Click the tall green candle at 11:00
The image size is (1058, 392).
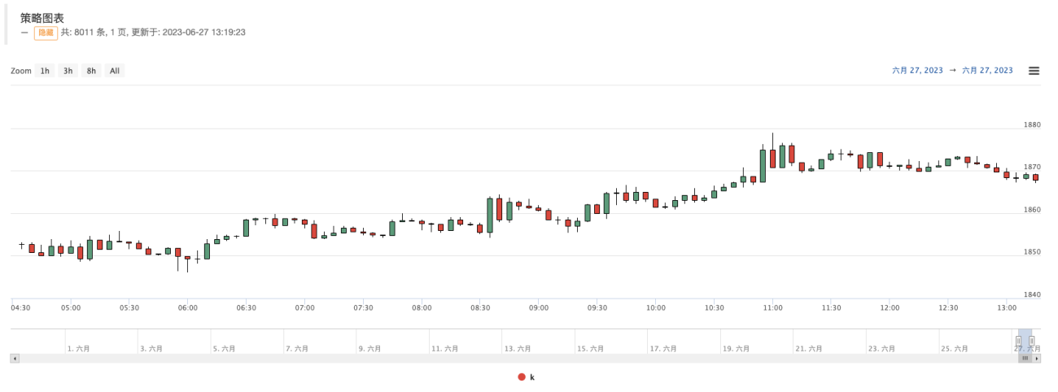(763, 166)
